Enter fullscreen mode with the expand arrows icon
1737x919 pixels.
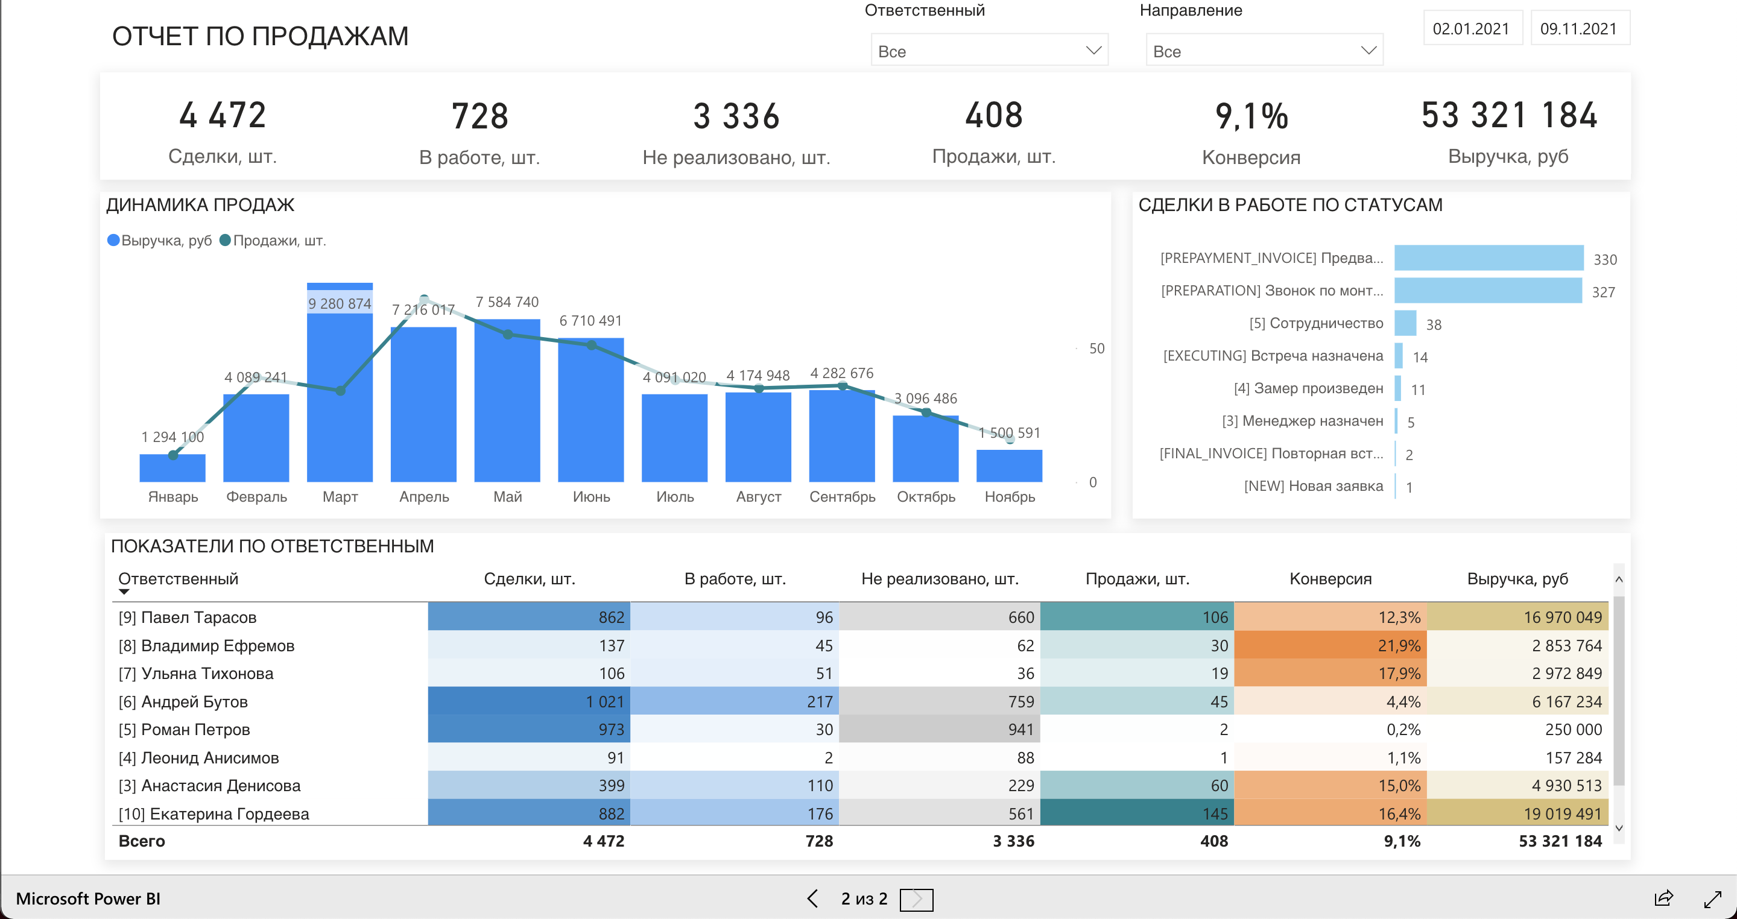pos(1713,898)
